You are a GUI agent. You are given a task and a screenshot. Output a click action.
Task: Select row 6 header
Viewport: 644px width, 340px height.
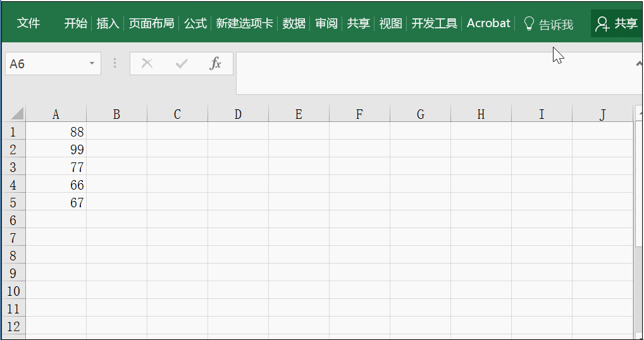click(13, 220)
